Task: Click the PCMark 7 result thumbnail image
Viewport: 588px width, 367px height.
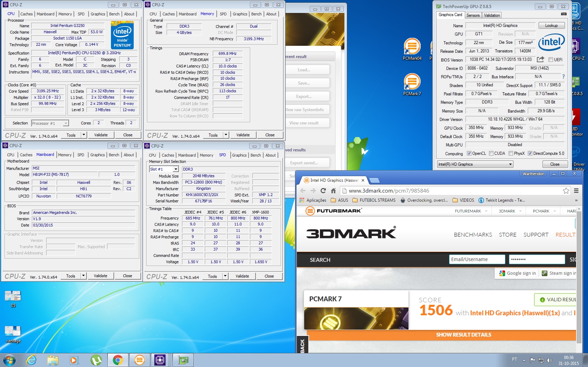Action: pos(356,318)
